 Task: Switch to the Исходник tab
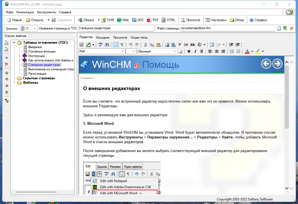[103, 38]
